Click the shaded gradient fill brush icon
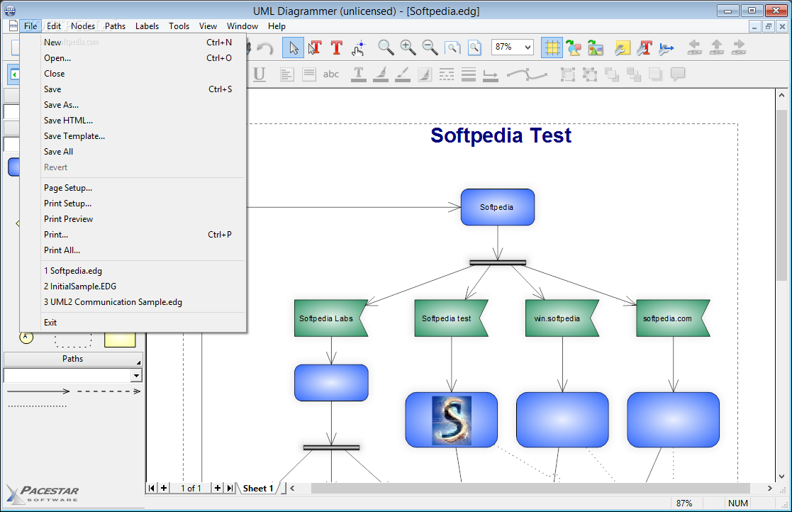792x512 pixels. coord(425,74)
